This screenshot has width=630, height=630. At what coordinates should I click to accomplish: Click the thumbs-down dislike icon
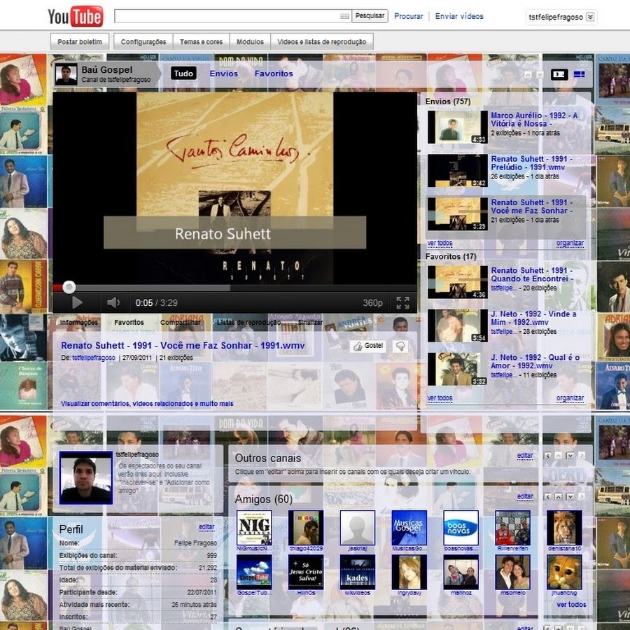click(x=400, y=346)
